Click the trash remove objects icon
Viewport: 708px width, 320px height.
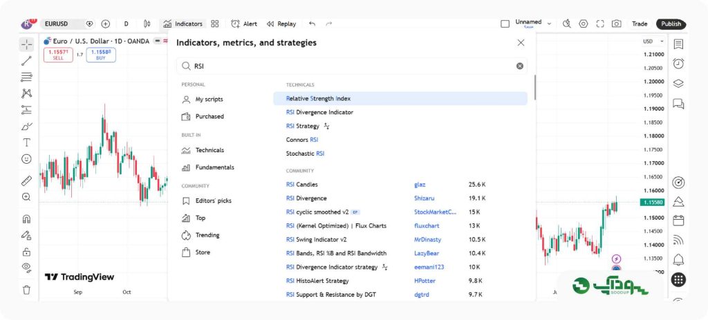click(x=27, y=290)
